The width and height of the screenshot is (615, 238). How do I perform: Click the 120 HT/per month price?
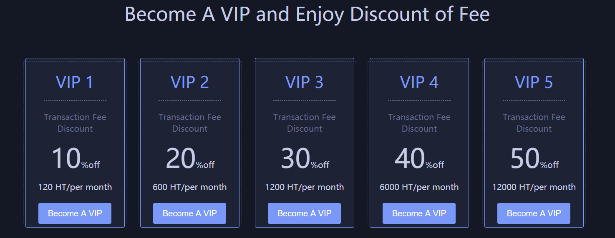coord(75,187)
